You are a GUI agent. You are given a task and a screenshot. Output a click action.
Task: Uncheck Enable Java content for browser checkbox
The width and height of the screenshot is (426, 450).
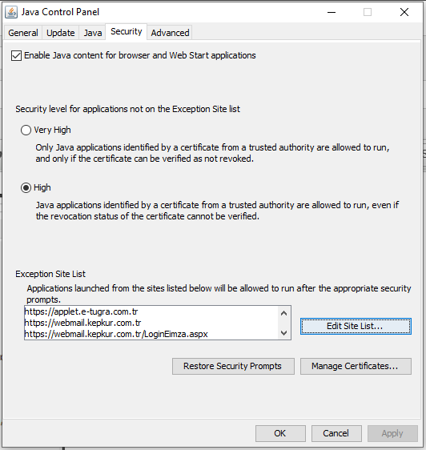(16, 56)
